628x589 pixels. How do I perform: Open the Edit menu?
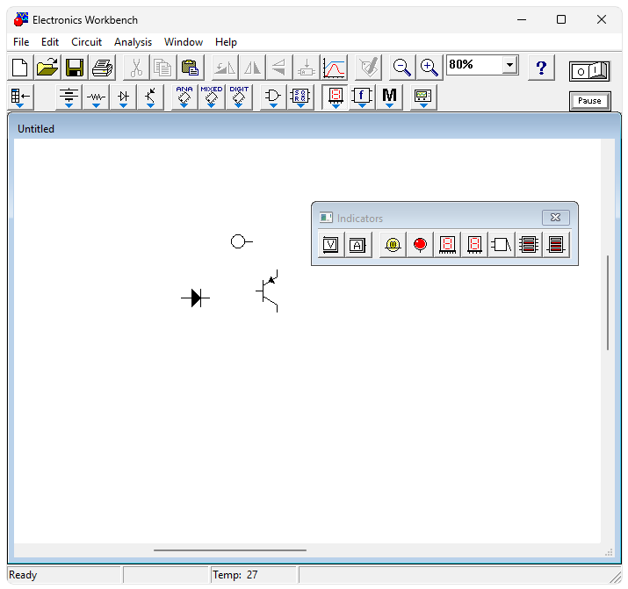pyautogui.click(x=50, y=42)
